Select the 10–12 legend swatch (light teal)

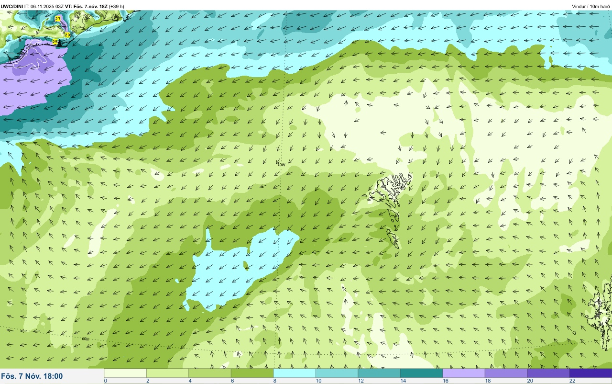point(337,373)
